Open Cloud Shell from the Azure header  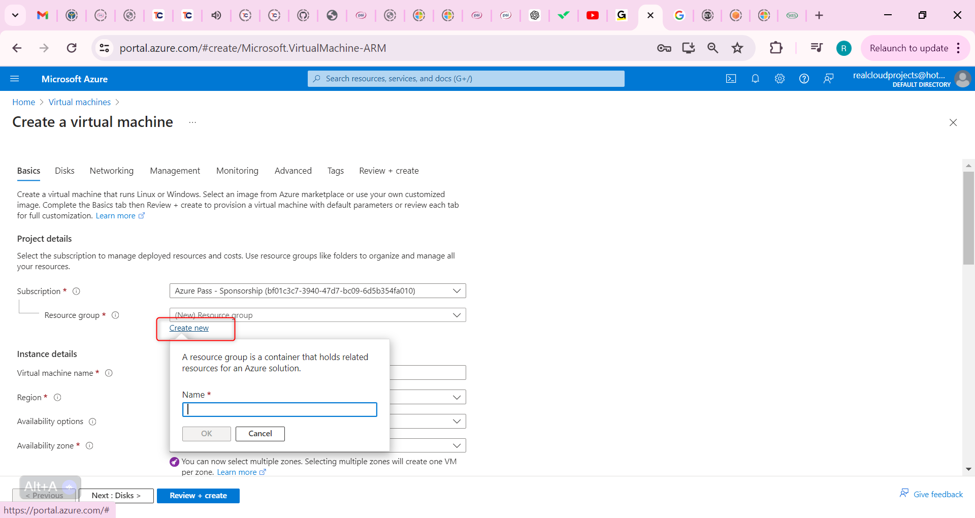click(731, 79)
